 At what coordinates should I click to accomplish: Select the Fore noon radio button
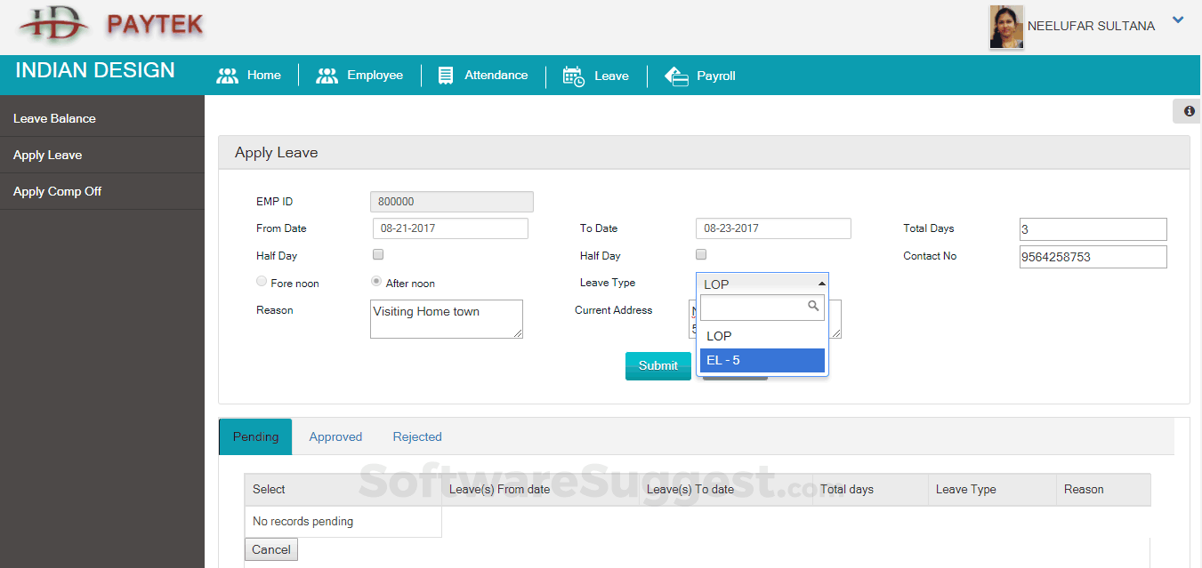tap(262, 281)
